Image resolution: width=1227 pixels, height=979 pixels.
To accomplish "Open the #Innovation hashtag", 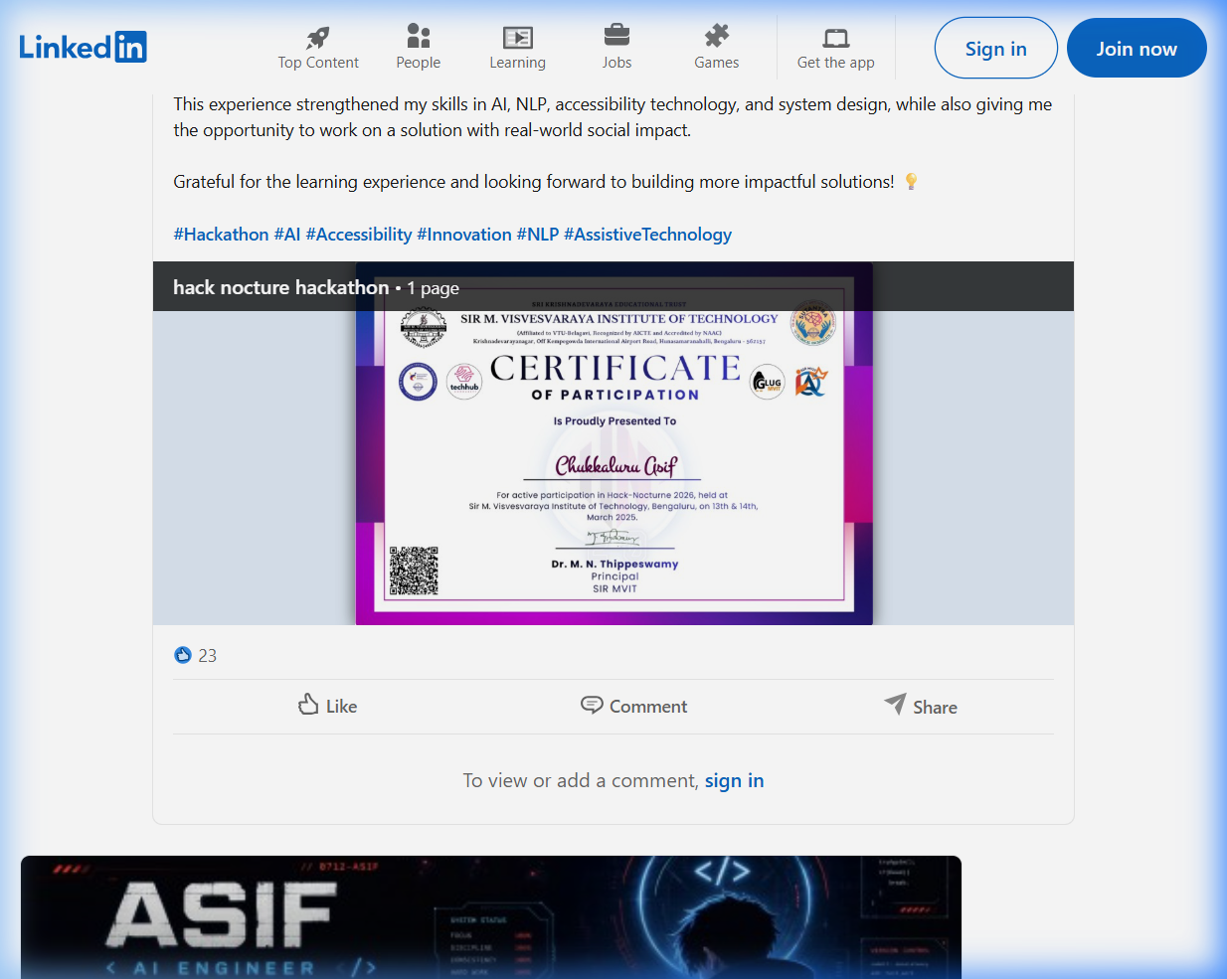I will click(x=464, y=235).
